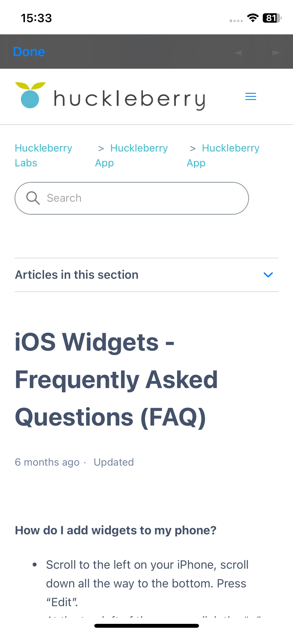293x634 pixels.
Task: Go forward with the right arrow
Action: pos(276,53)
